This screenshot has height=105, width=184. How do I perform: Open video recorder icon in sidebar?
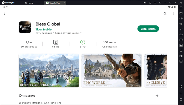pyautogui.click(x=181, y=56)
